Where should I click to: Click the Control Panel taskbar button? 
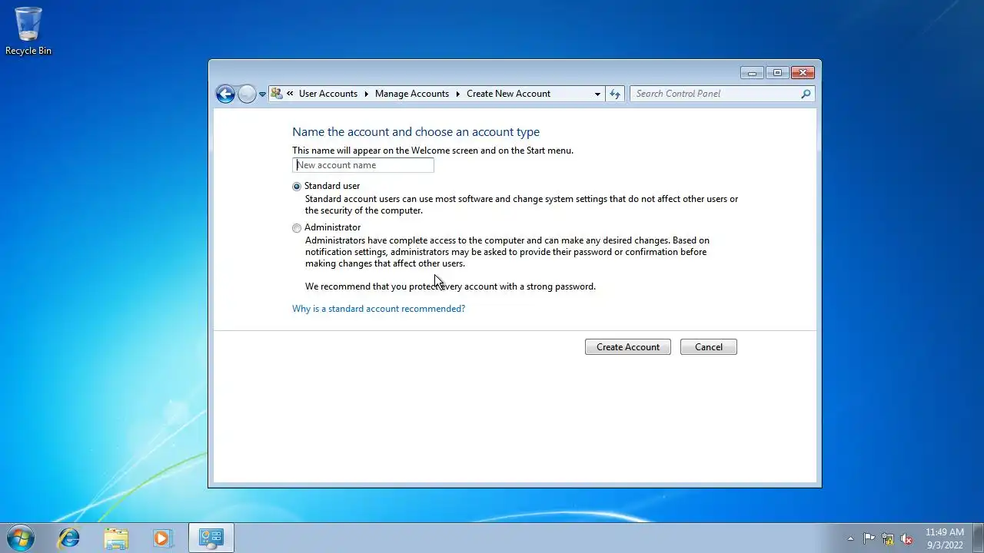tap(211, 538)
